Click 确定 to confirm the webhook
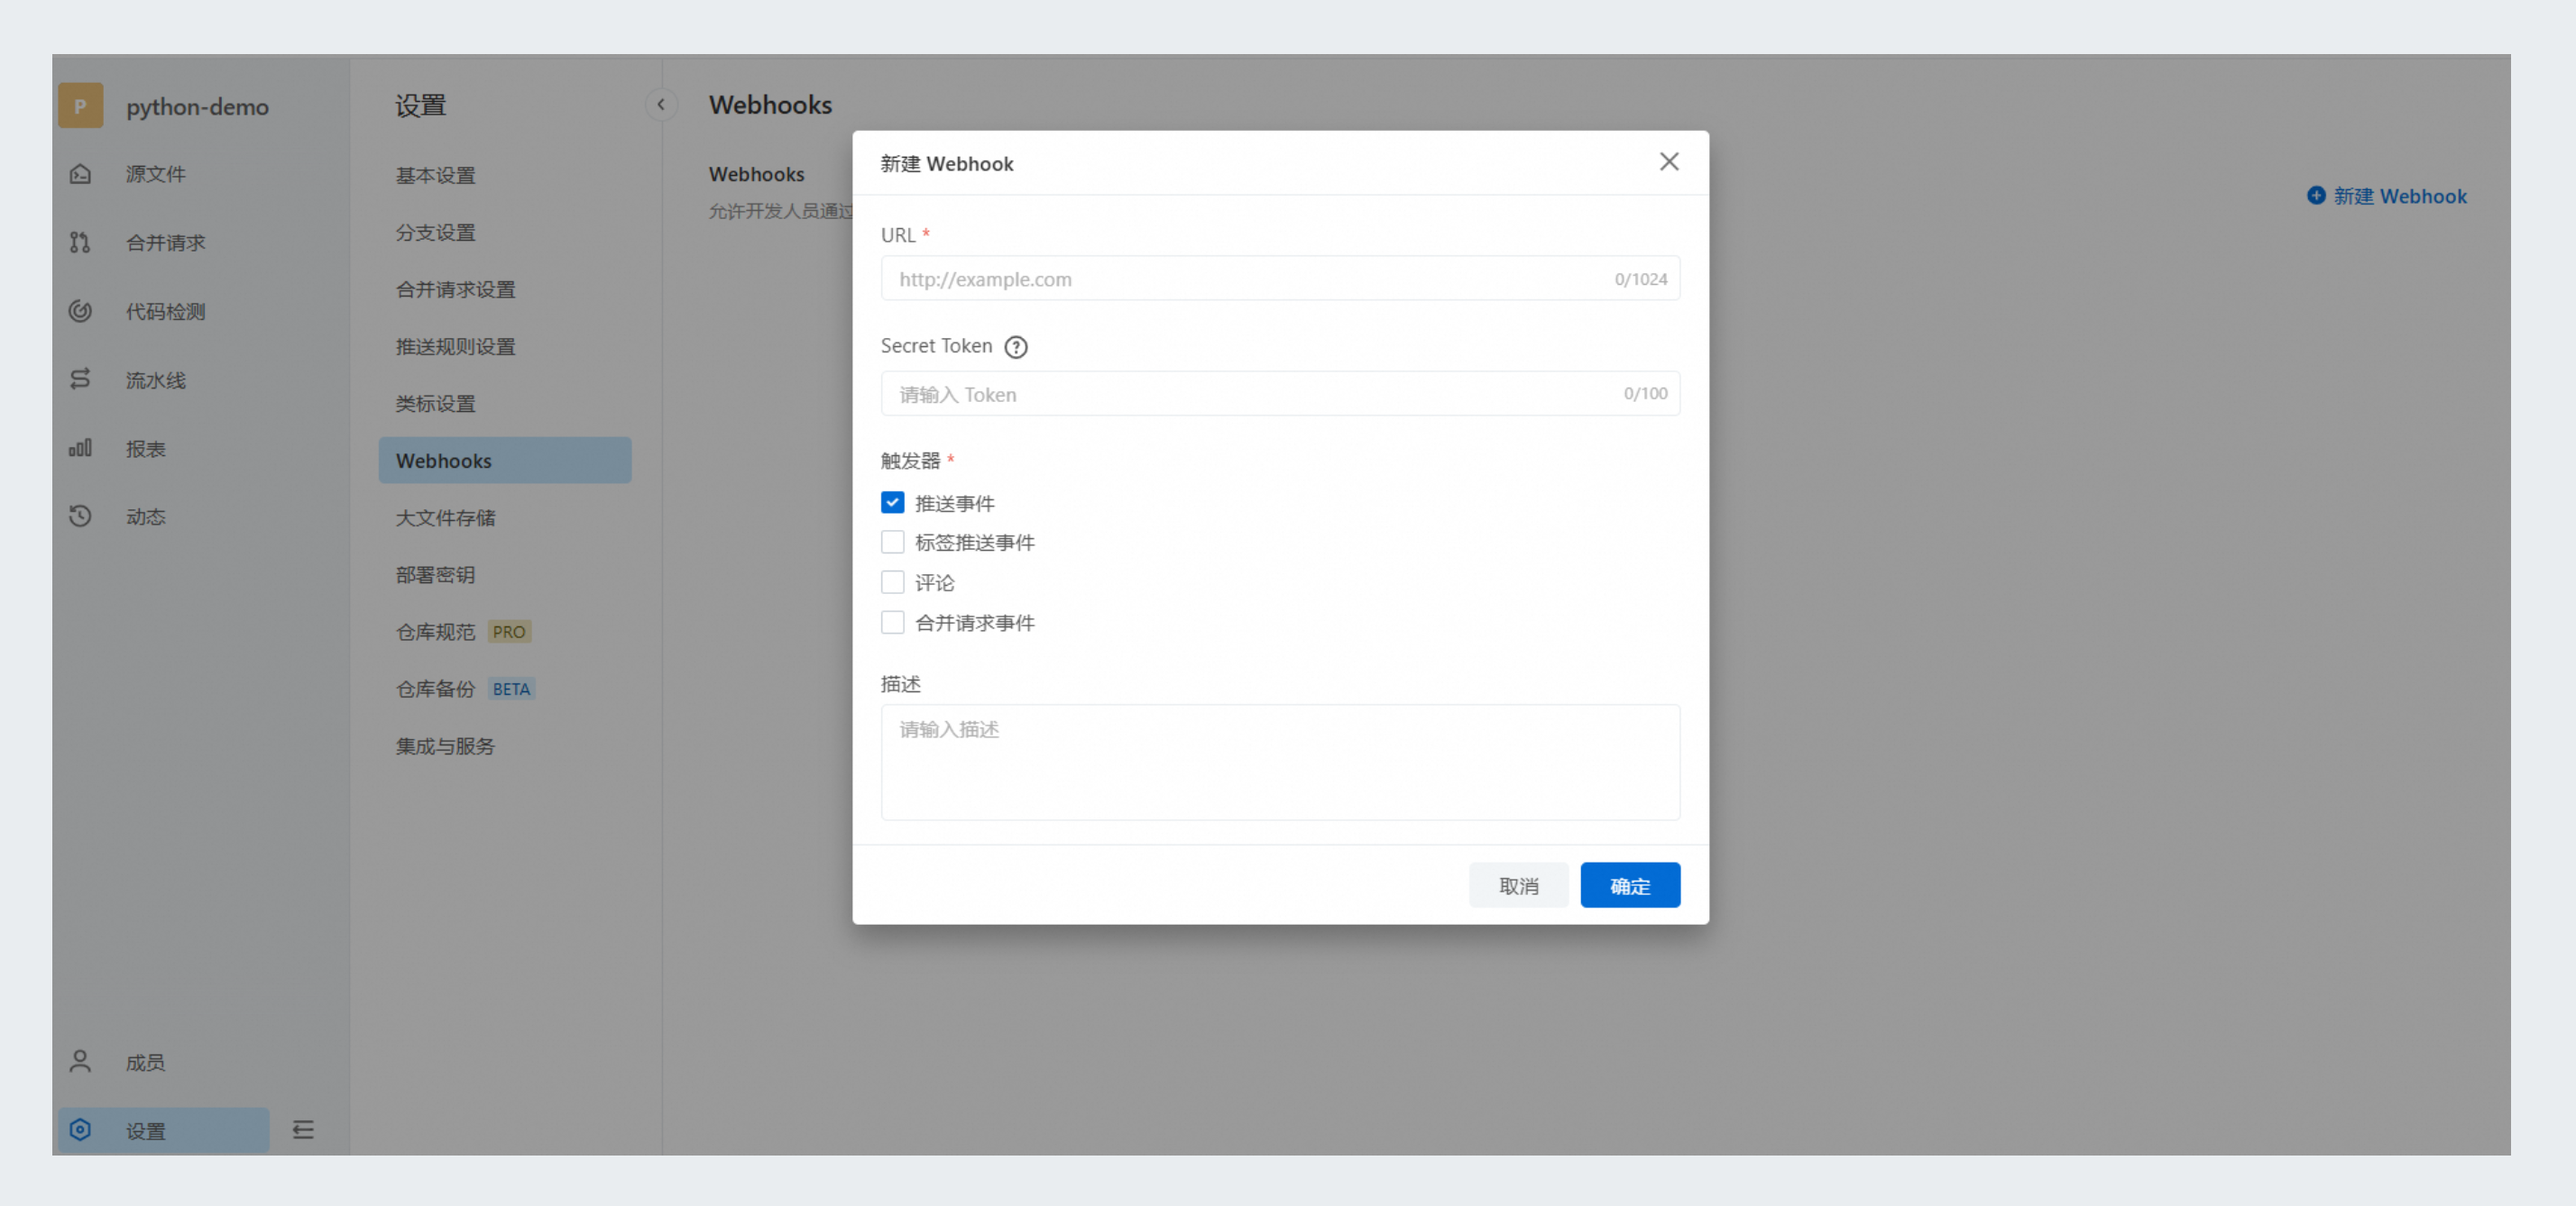This screenshot has width=2576, height=1206. 1630,885
